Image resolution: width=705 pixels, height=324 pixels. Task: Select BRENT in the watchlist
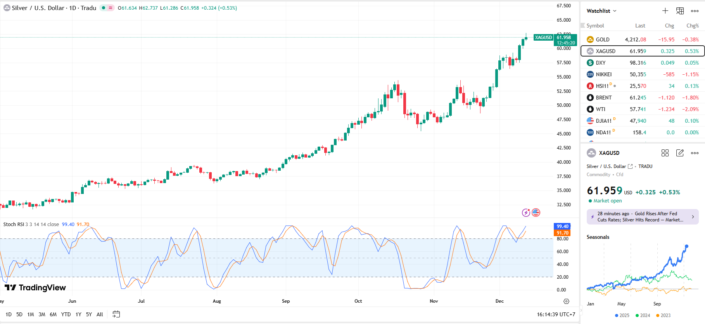(x=603, y=98)
